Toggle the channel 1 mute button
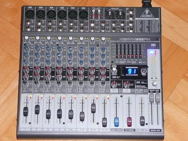Screen dimensions: 188x141 [x=30, y=90]
